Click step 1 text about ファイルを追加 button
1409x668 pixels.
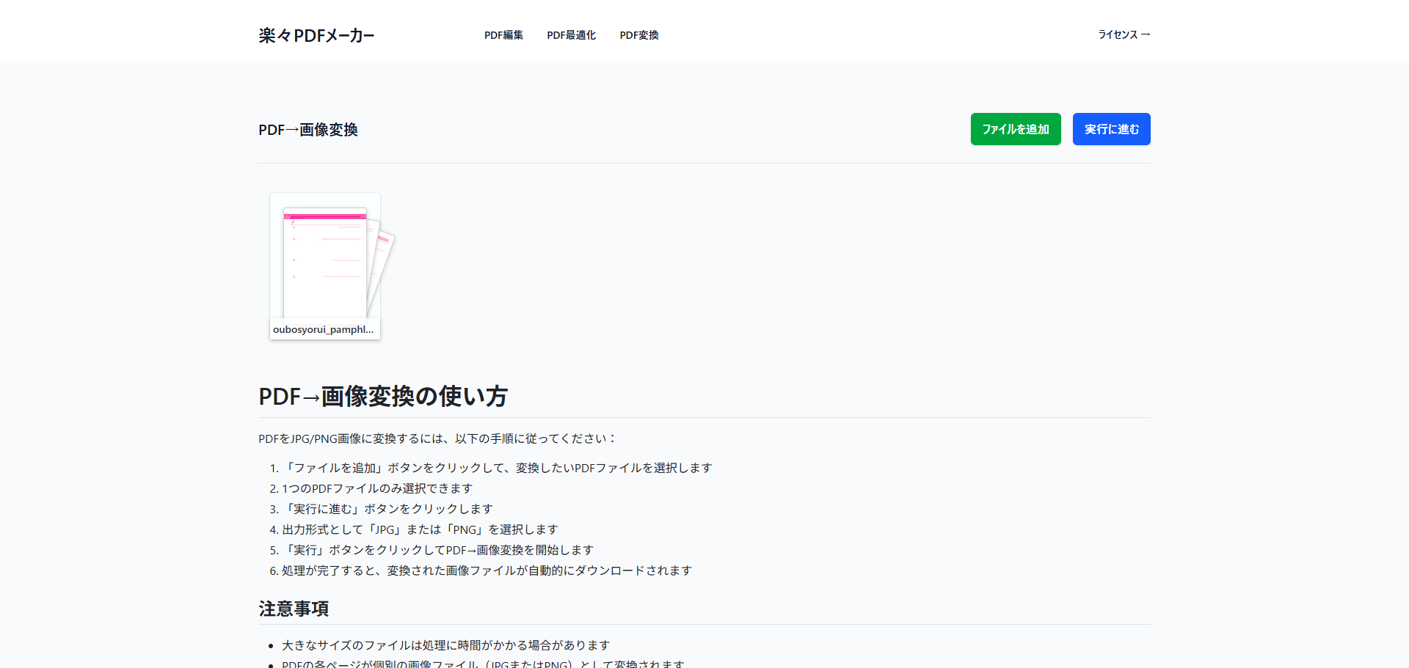point(497,468)
